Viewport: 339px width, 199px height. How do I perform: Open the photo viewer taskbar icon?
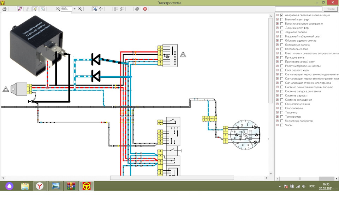55,186
